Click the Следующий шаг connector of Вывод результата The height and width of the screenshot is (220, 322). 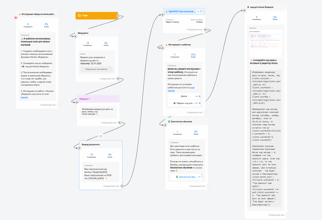coord(122,186)
